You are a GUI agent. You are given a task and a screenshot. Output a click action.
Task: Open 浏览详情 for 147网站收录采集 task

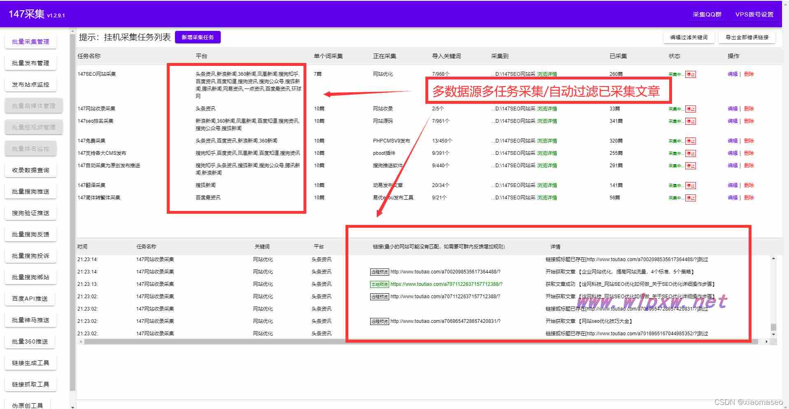(547, 109)
